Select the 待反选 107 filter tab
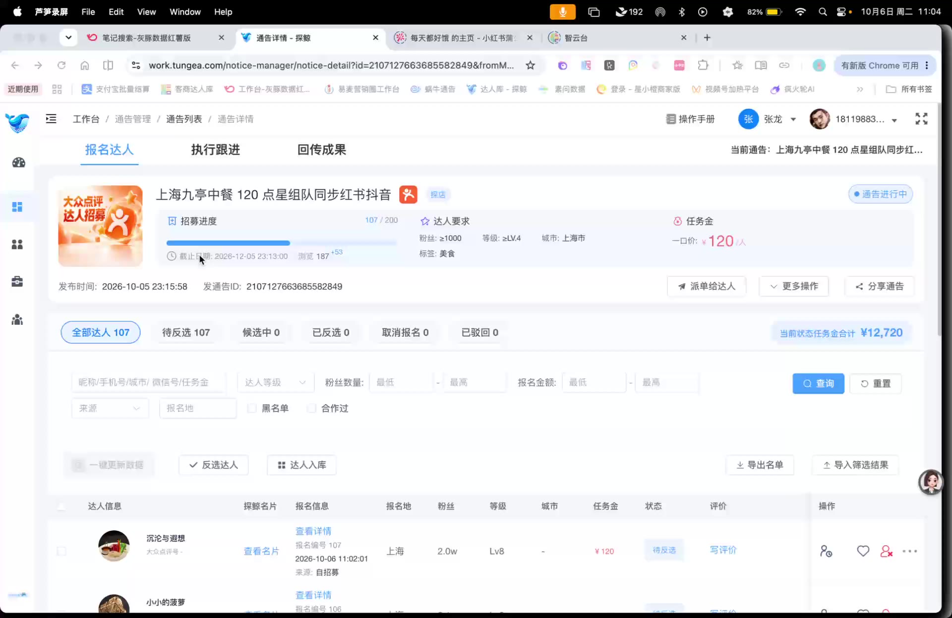The image size is (952, 618). coord(186,332)
